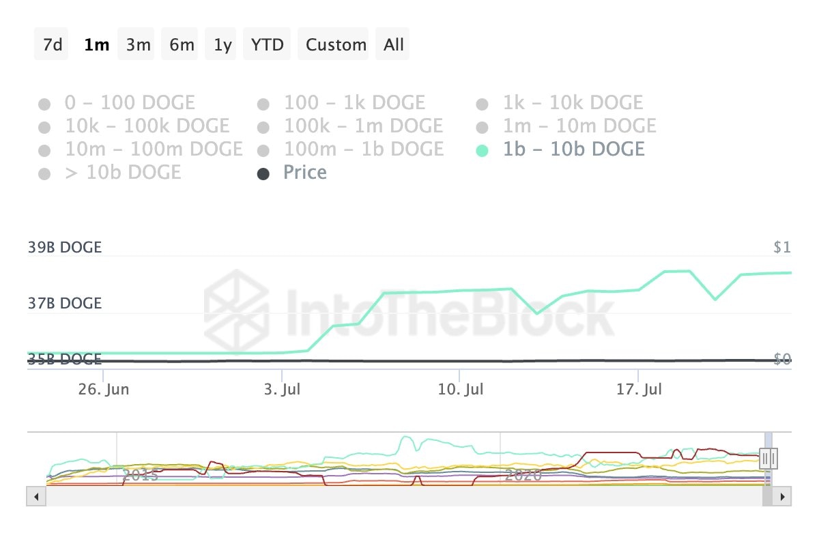Toggle the 1k - 10k DOGE legend dot

[x=483, y=104]
